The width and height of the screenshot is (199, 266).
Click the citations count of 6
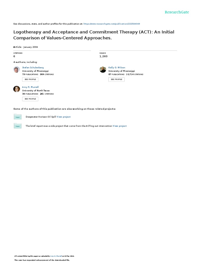pyautogui.click(x=14, y=56)
